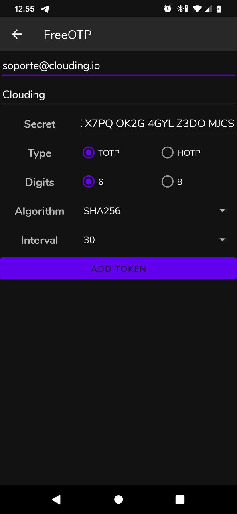The width and height of the screenshot is (237, 514).
Task: Edit the Clouding issuer field
Action: point(118,95)
